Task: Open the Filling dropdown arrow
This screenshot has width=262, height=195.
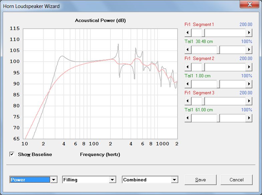Action: click(112, 180)
